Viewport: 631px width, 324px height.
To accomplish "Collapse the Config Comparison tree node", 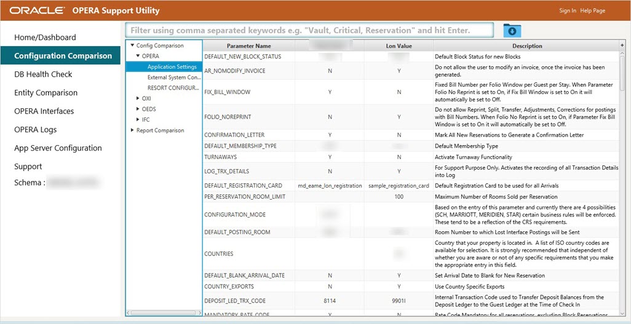I will click(132, 45).
